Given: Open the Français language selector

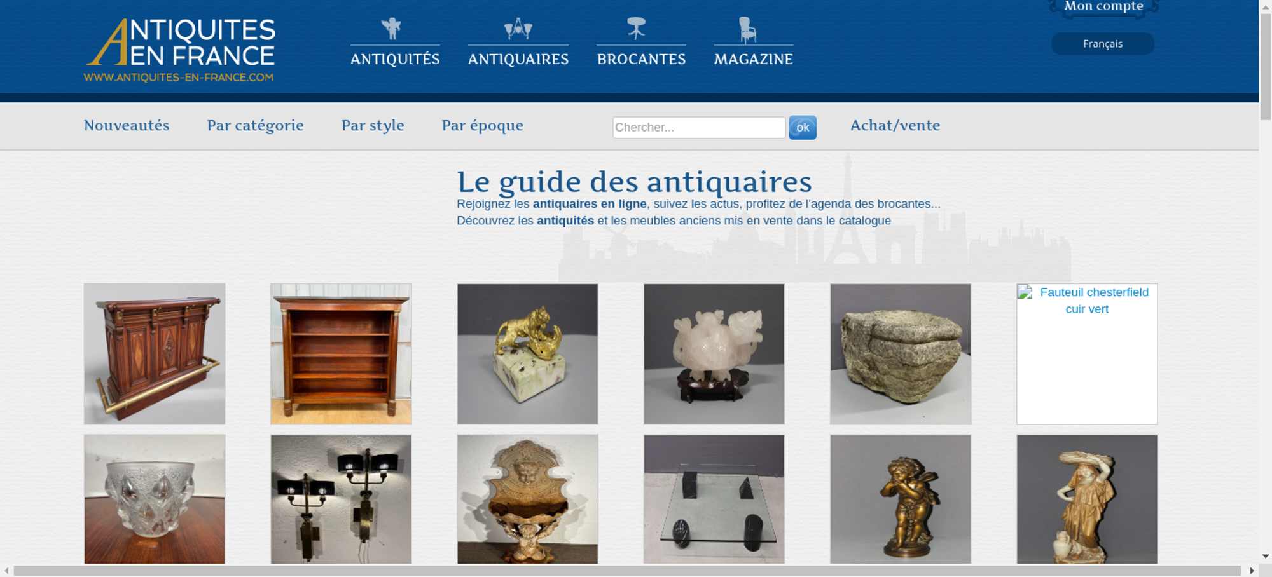Looking at the screenshot, I should [1103, 44].
